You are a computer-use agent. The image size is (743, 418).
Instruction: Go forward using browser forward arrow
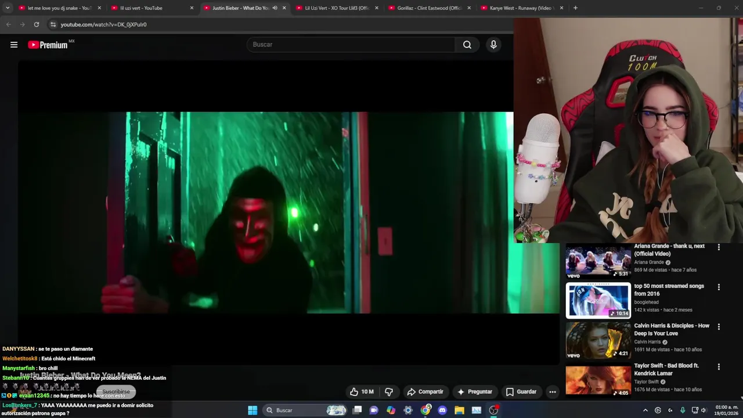pos(22,24)
